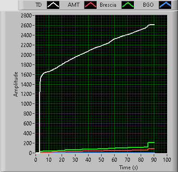
Task: Click the 2800 maximum on amplitude axis
Action: click(26, 16)
